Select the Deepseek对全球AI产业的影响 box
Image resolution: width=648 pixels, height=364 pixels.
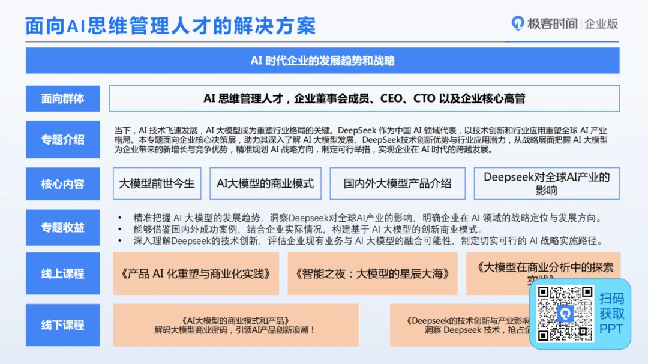547,183
